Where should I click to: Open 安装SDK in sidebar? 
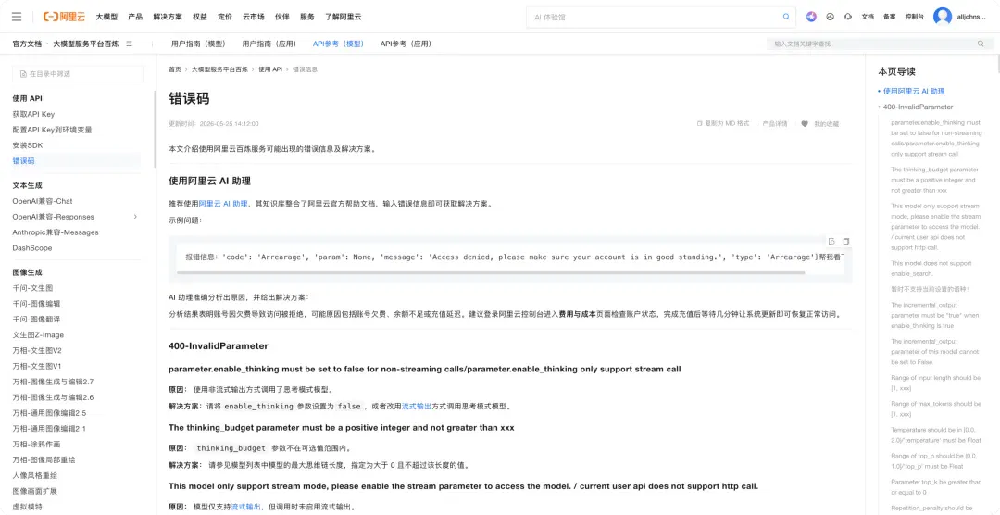click(x=28, y=145)
